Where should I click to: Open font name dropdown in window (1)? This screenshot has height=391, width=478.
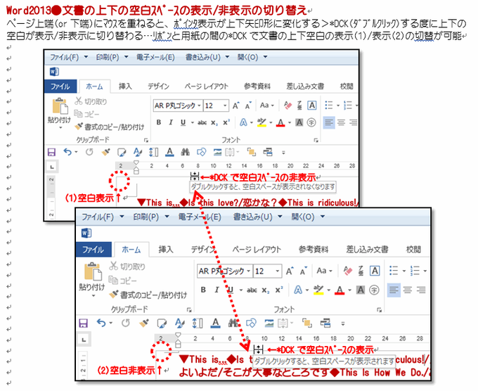pos(199,105)
